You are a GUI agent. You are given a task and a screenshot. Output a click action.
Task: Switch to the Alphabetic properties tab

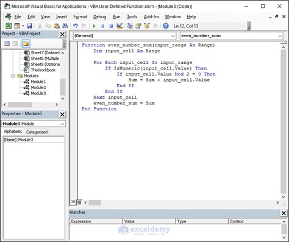(x=13, y=132)
